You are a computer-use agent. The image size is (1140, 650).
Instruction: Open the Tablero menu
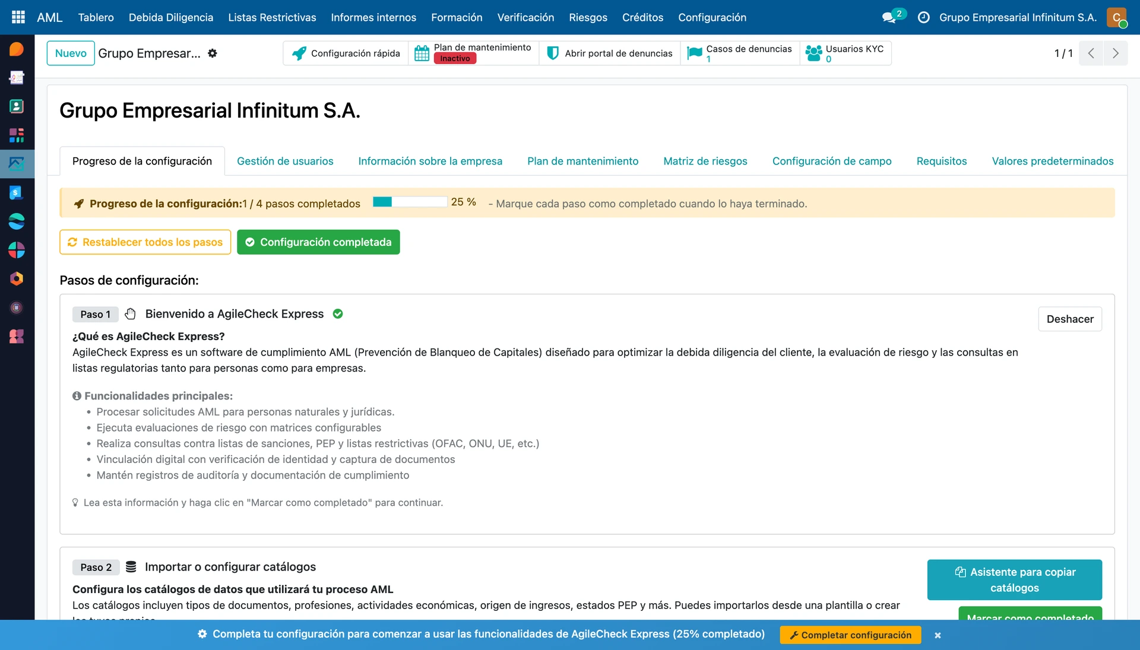click(96, 17)
